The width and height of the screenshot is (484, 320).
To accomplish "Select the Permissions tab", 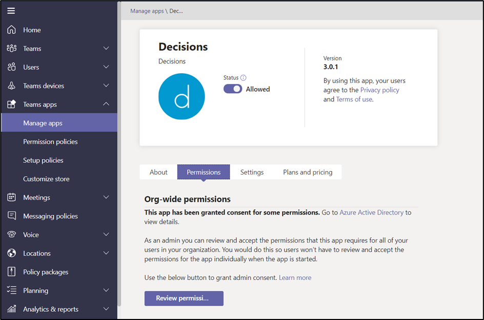I will click(x=204, y=172).
